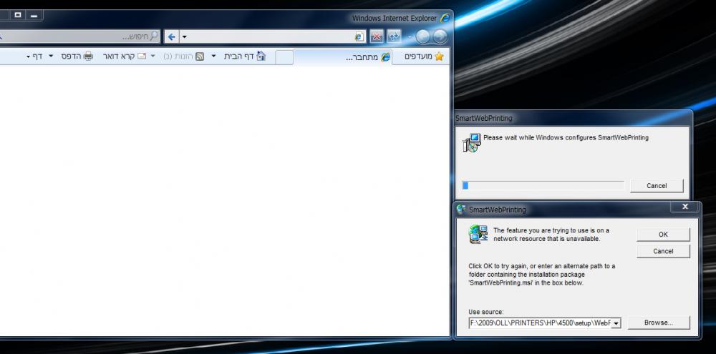716x354 pixels.
Task: Open the address bar history dropdown arrow
Action: tap(184, 37)
